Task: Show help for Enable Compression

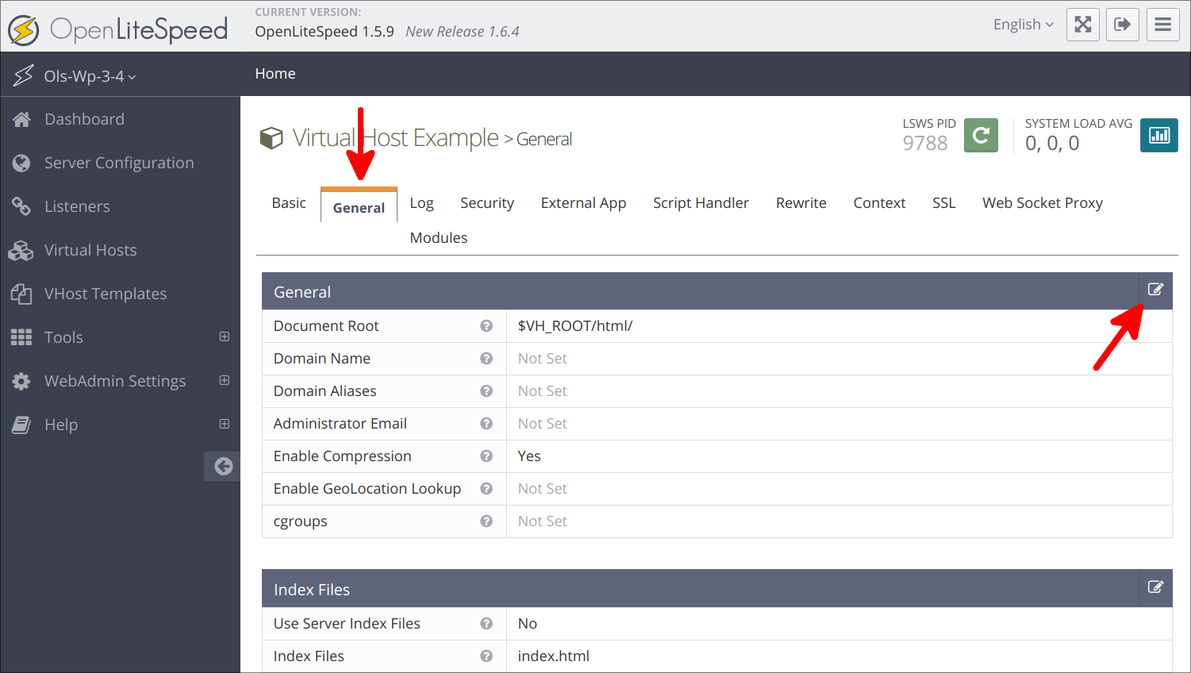Action: 486,456
